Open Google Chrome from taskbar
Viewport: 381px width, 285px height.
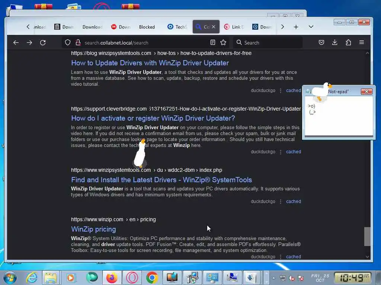click(x=152, y=278)
